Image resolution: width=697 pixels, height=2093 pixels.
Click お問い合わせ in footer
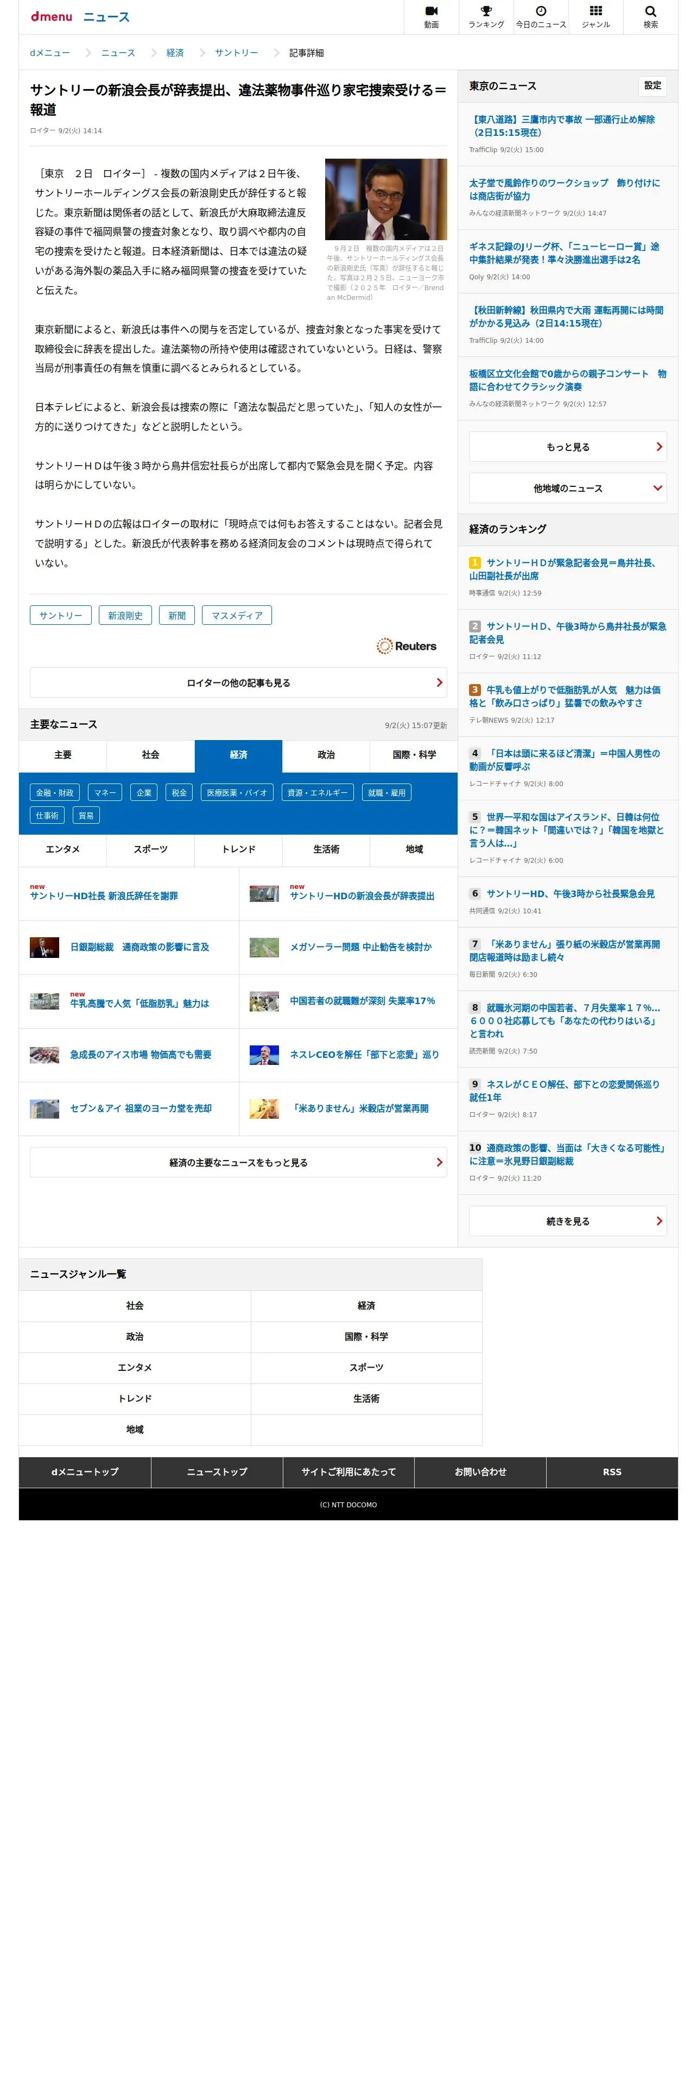(x=479, y=1471)
